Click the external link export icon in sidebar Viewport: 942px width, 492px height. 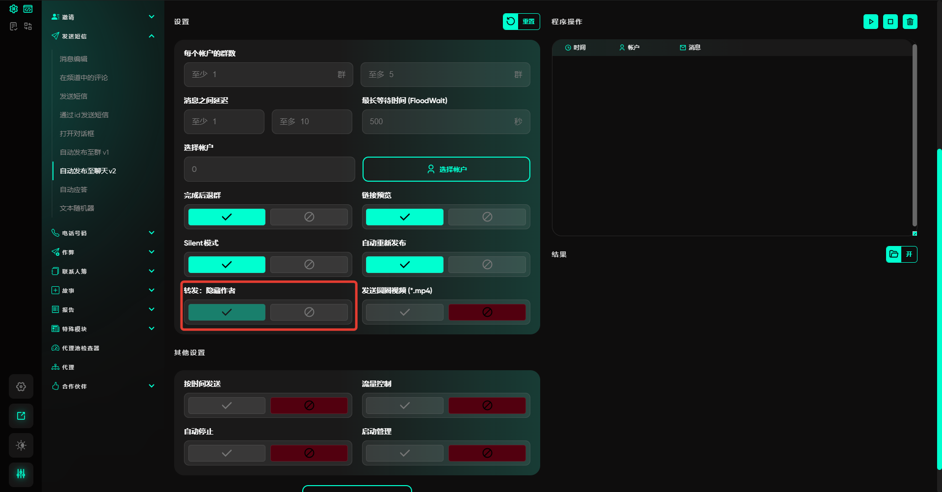[x=21, y=416]
